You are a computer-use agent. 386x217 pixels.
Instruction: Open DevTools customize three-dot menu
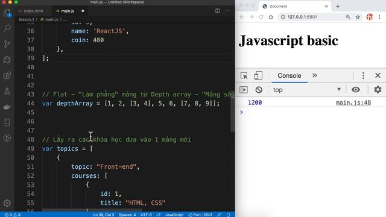coord(363,75)
